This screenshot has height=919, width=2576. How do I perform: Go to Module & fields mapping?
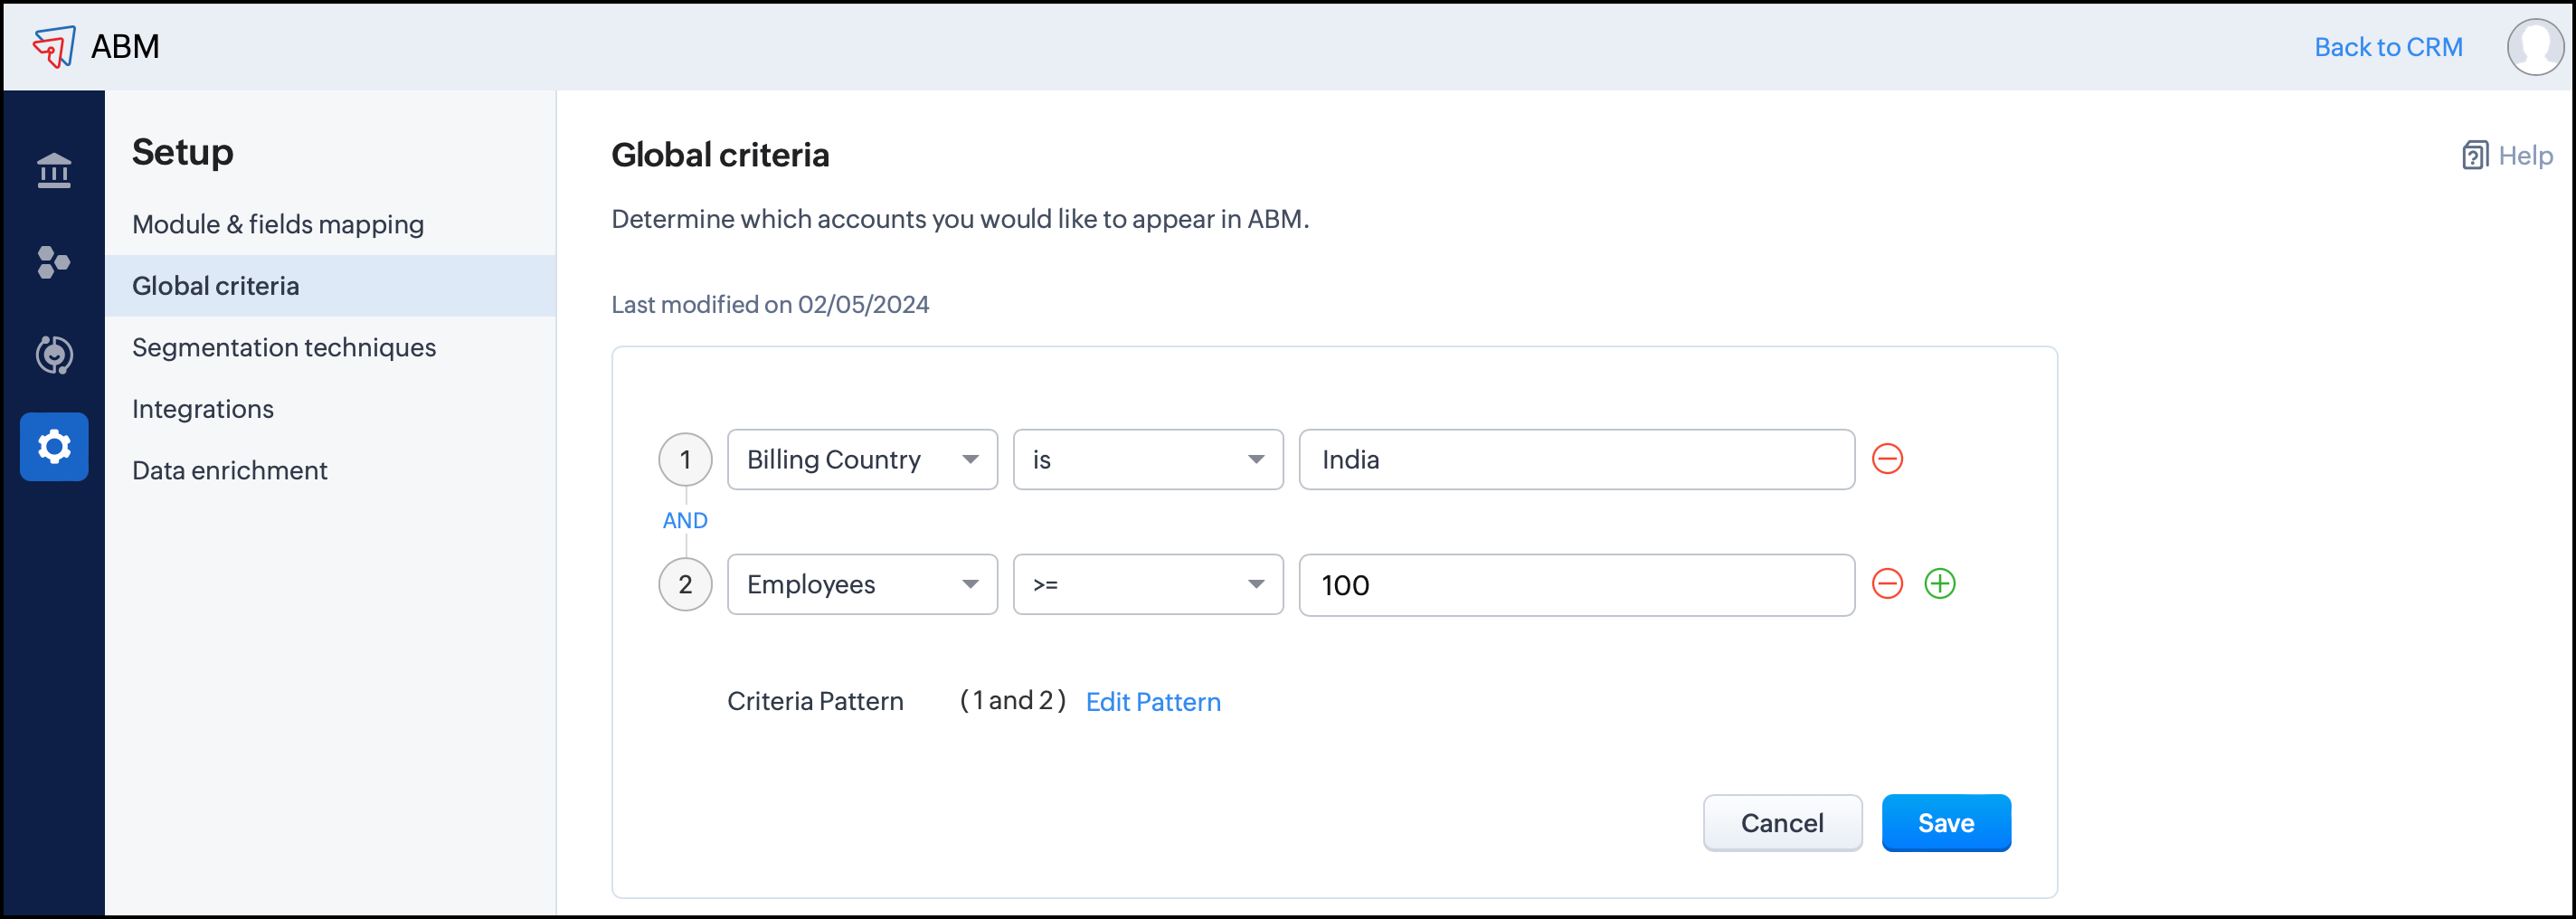coord(278,224)
